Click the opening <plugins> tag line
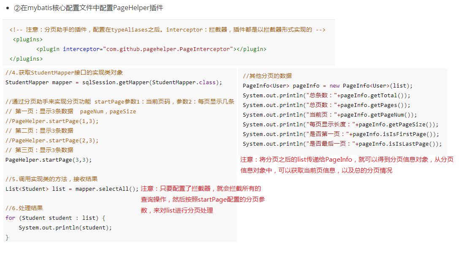Viewport: 459px width, 256px height. point(28,40)
